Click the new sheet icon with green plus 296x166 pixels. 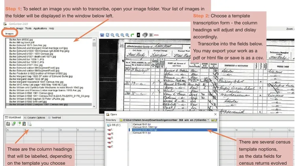[19, 124]
